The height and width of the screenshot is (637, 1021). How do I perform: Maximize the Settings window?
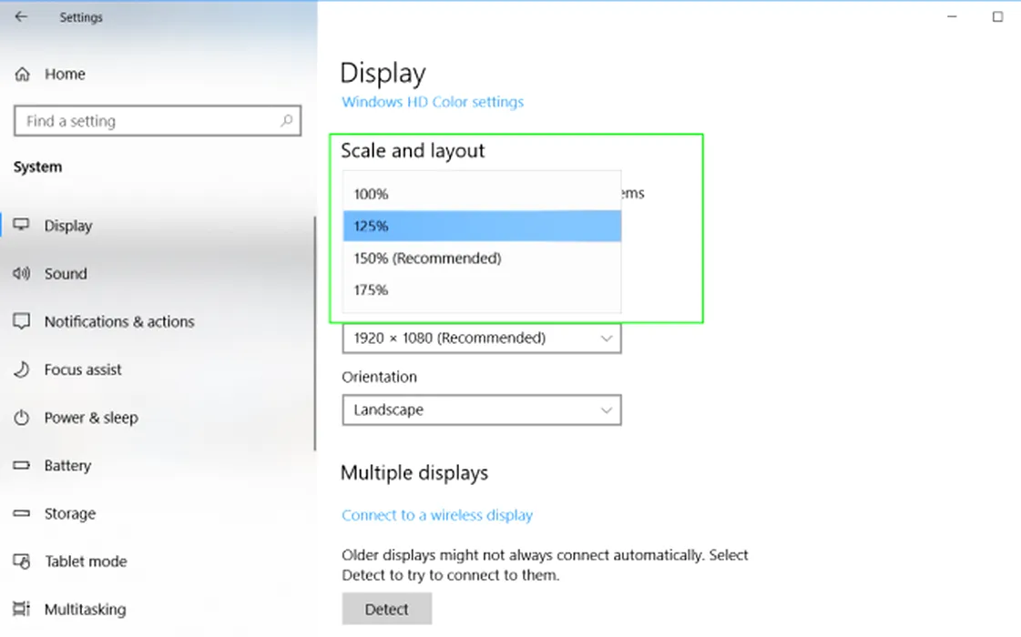997,16
